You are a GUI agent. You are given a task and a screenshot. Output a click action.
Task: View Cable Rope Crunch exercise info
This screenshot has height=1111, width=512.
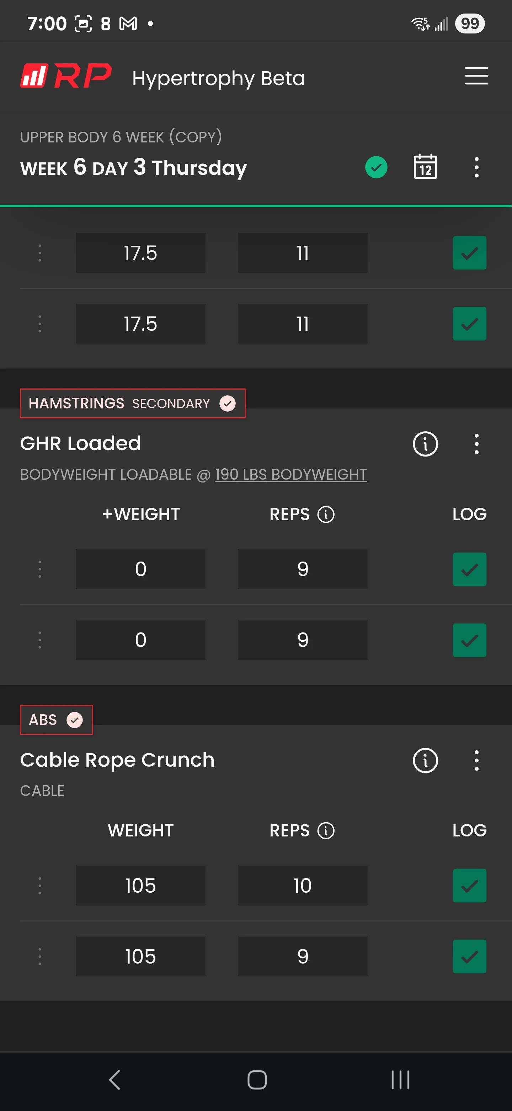[425, 760]
